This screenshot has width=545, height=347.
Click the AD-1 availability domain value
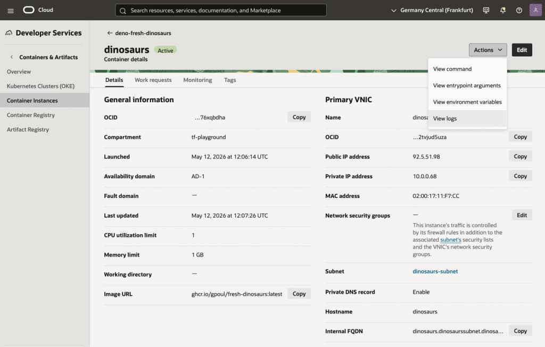tap(198, 176)
